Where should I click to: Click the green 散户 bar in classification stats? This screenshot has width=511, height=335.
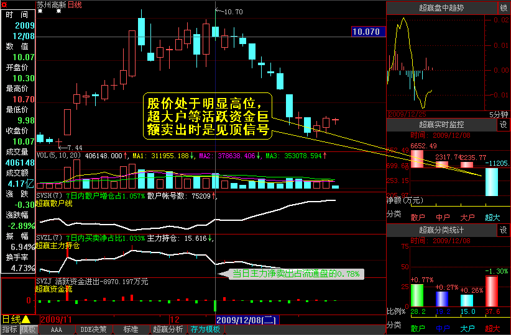coord(417,295)
